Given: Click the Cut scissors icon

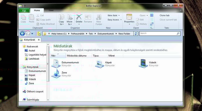Looking at the screenshot, I should pos(38,15).
